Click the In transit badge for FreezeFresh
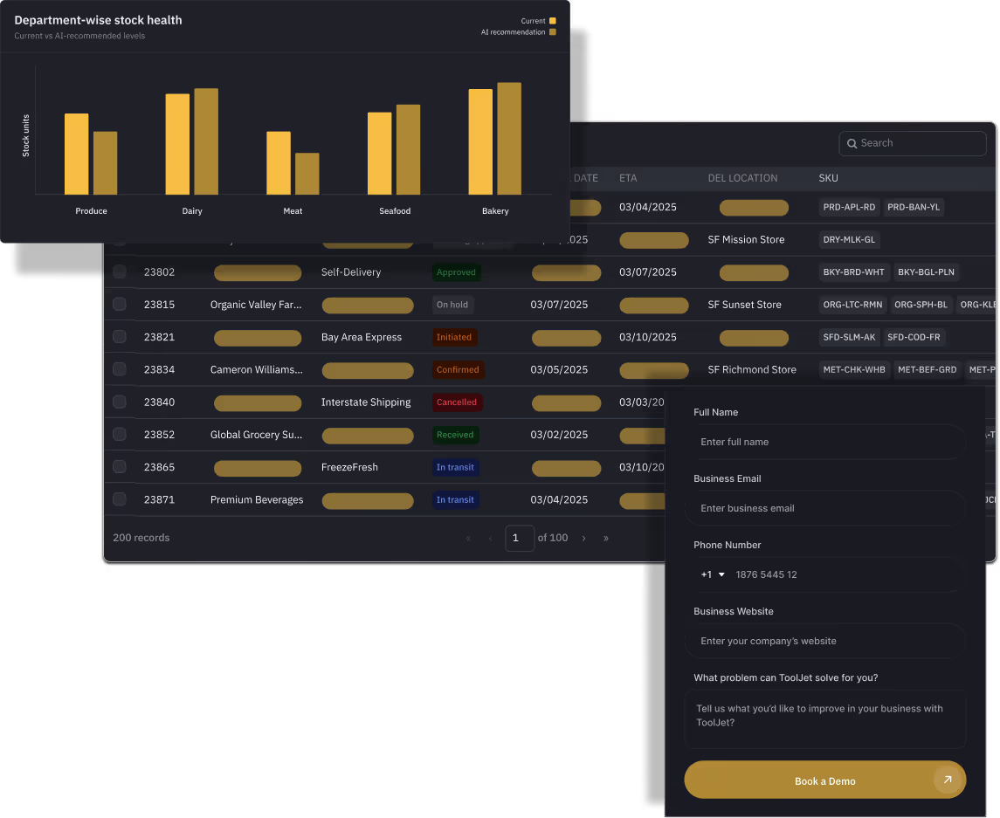 click(455, 467)
